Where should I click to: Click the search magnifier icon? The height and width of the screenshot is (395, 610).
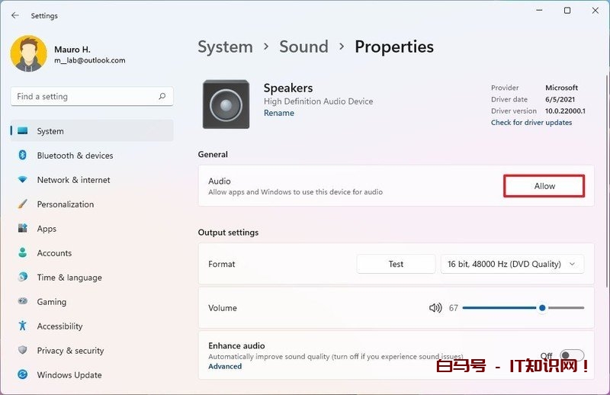point(162,97)
